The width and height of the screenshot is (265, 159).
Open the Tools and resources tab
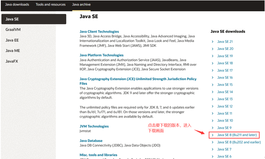pyautogui.click(x=51, y=4)
